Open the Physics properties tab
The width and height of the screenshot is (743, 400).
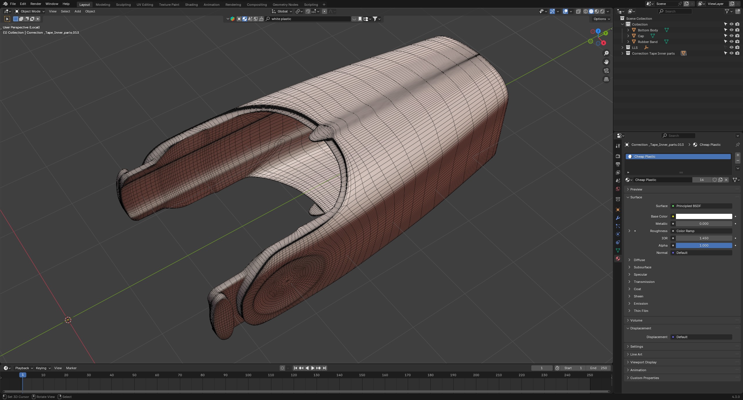[618, 234]
